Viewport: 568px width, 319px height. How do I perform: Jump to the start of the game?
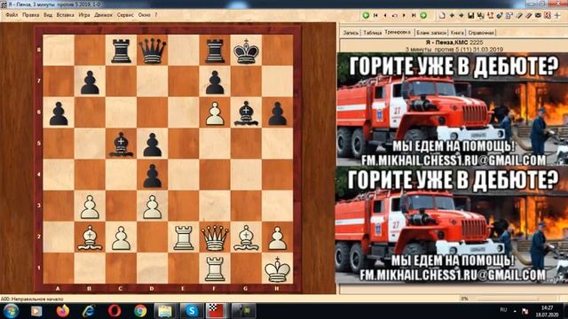pos(375,16)
